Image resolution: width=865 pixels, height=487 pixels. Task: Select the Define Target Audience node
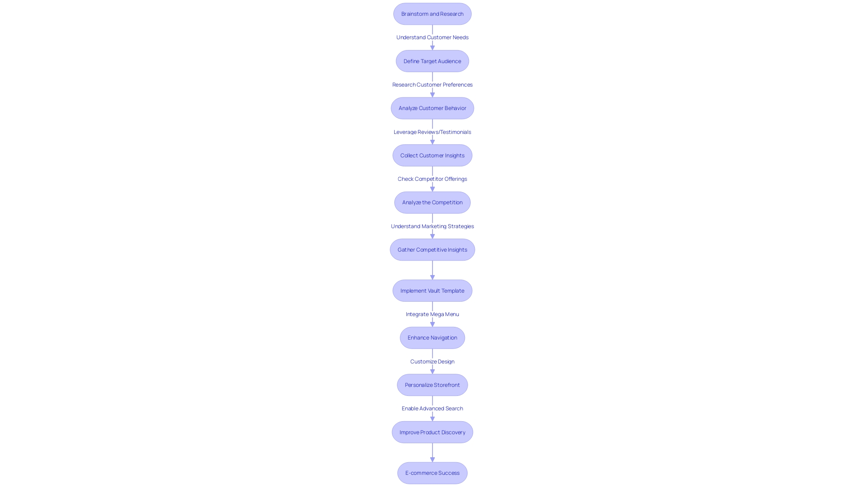pyautogui.click(x=432, y=61)
